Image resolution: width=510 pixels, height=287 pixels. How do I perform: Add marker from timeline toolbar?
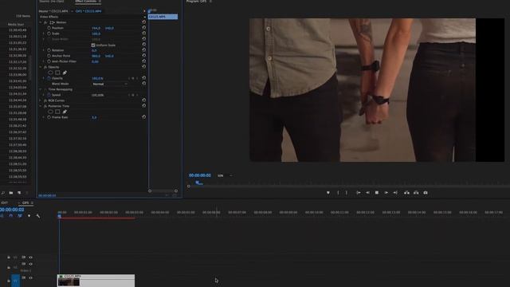pos(29,216)
